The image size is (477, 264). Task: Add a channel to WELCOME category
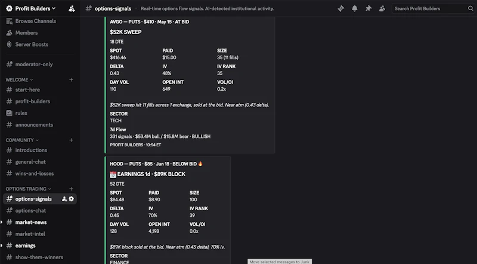pyautogui.click(x=71, y=79)
